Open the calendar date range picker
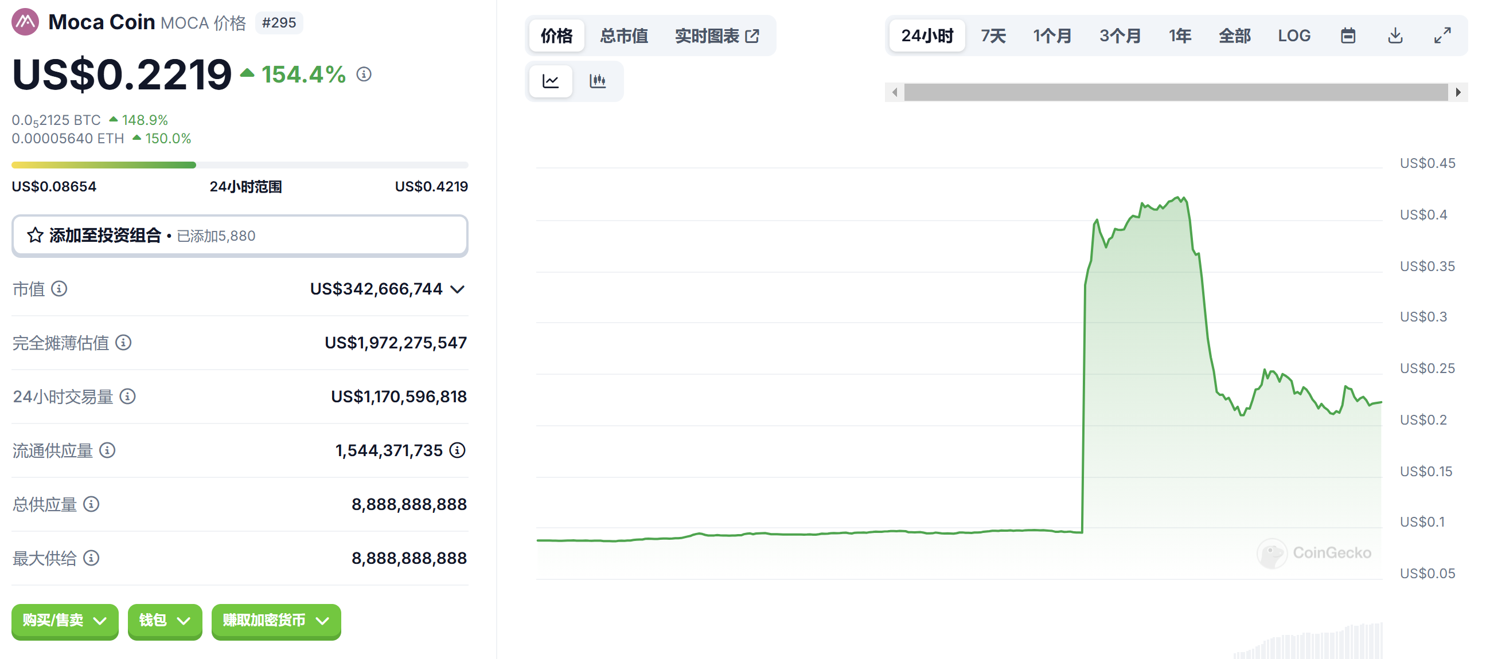This screenshot has width=1486, height=659. coord(1348,36)
